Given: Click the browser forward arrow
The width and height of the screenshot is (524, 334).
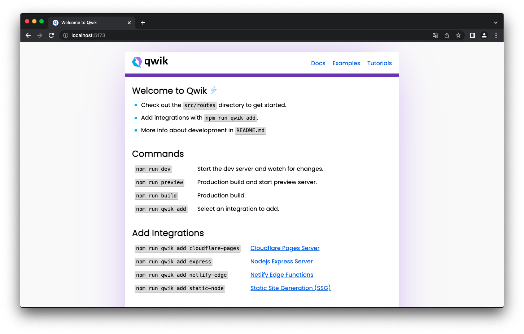Looking at the screenshot, I should [x=40, y=35].
